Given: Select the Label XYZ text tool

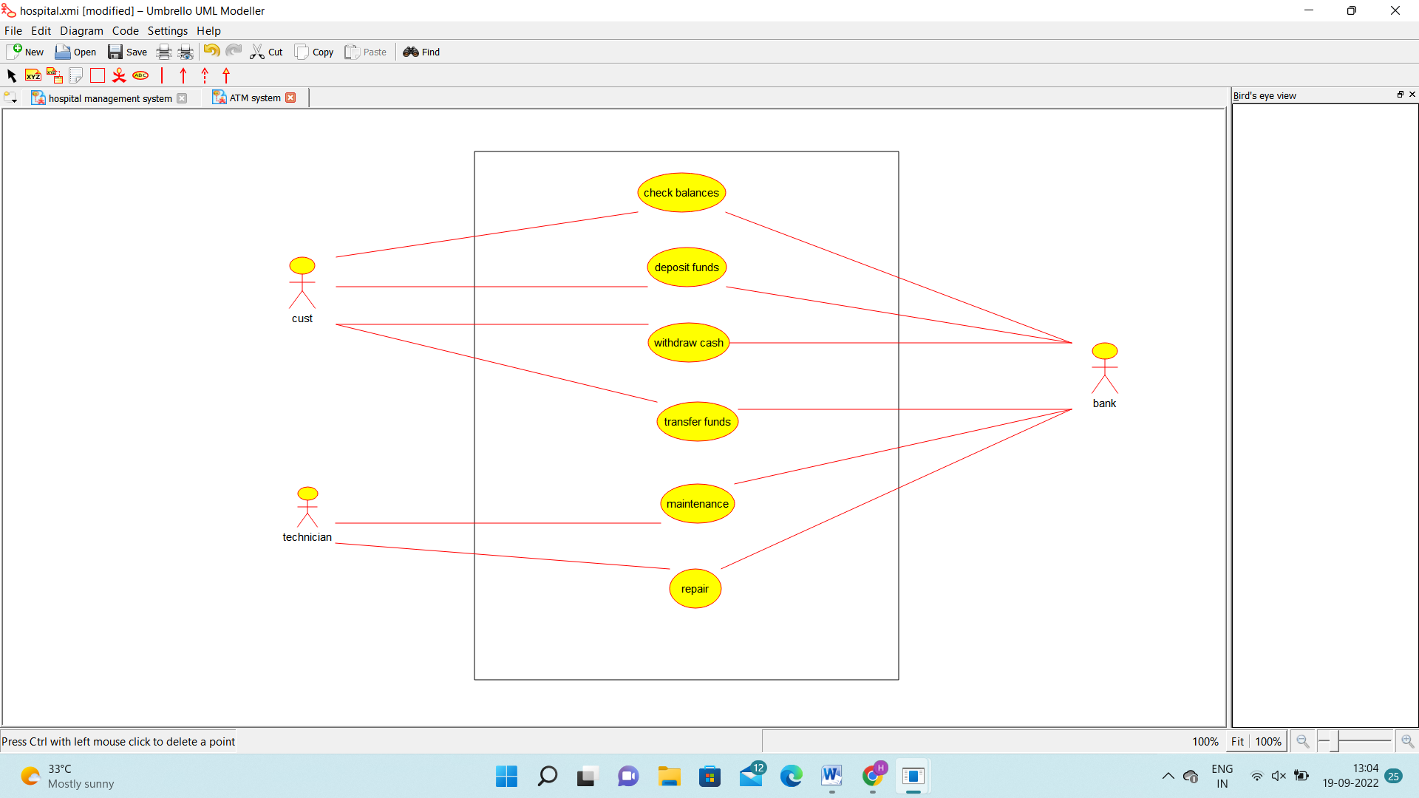Looking at the screenshot, I should click(x=33, y=75).
